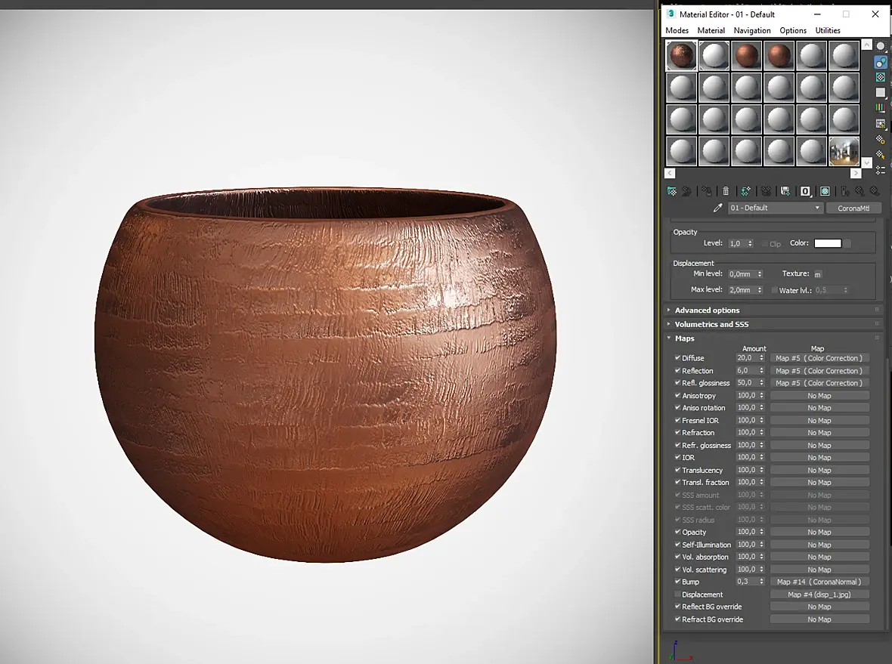This screenshot has width=892, height=664.
Task: Click the Sample UV Tiling color bars icon
Action: coord(881,108)
